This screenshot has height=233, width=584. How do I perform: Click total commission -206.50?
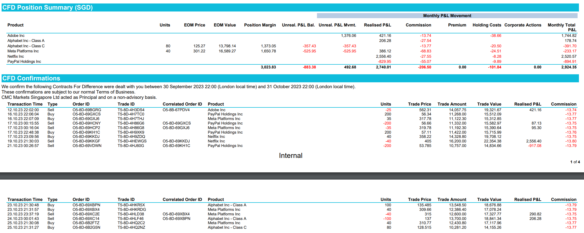pos(425,67)
